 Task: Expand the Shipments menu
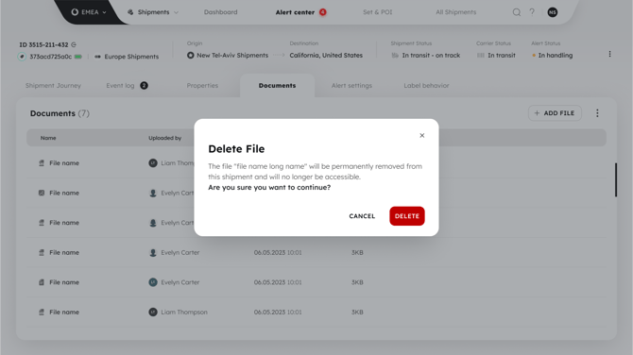click(153, 12)
